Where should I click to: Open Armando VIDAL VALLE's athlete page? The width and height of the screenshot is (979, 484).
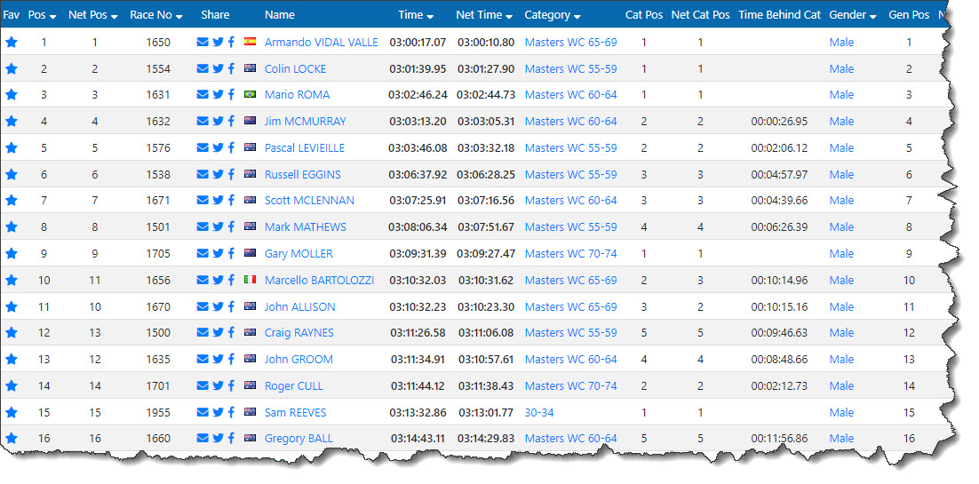[321, 43]
